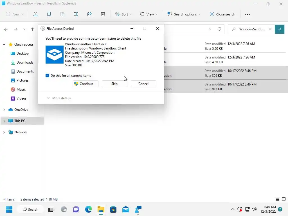Show hidden tray icons chevron
Image resolution: width=288 pixels, height=216 pixels.
(233, 209)
